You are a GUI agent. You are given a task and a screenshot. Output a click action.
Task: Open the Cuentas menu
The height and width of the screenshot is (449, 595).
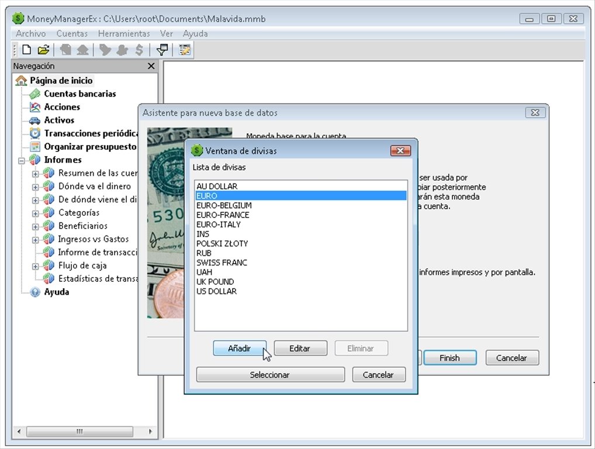[72, 33]
